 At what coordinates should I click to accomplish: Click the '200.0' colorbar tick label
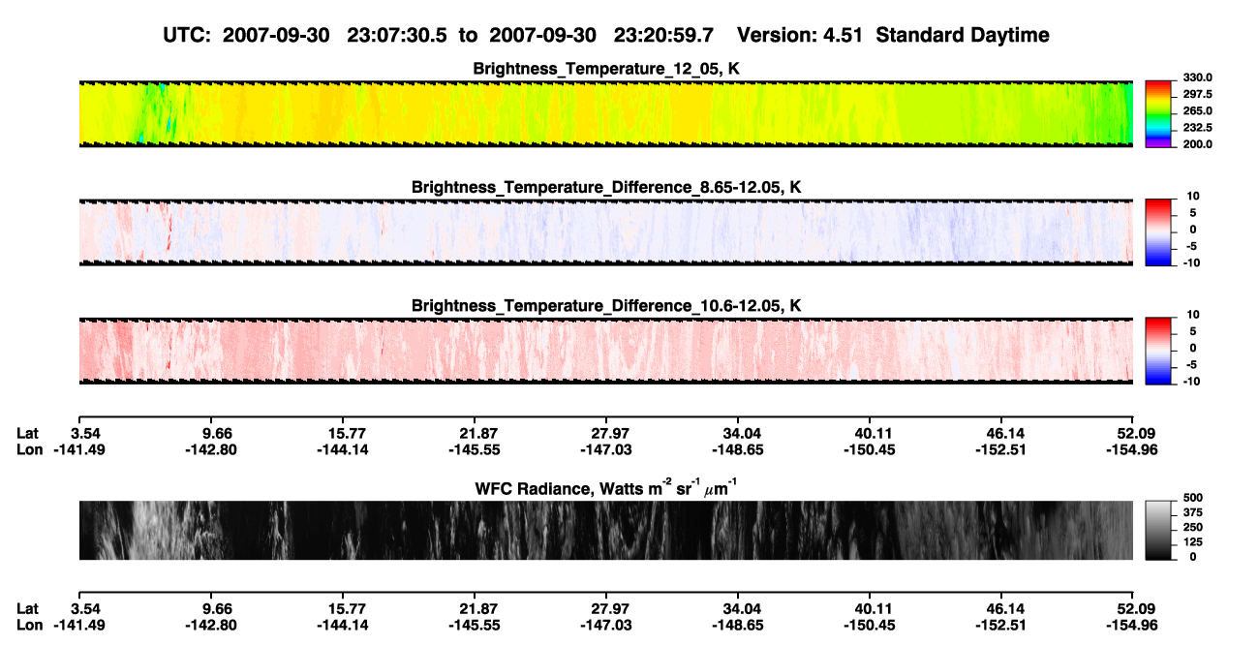point(1198,144)
